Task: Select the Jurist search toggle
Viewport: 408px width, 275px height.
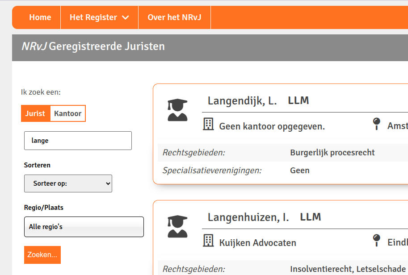Action: (x=35, y=113)
